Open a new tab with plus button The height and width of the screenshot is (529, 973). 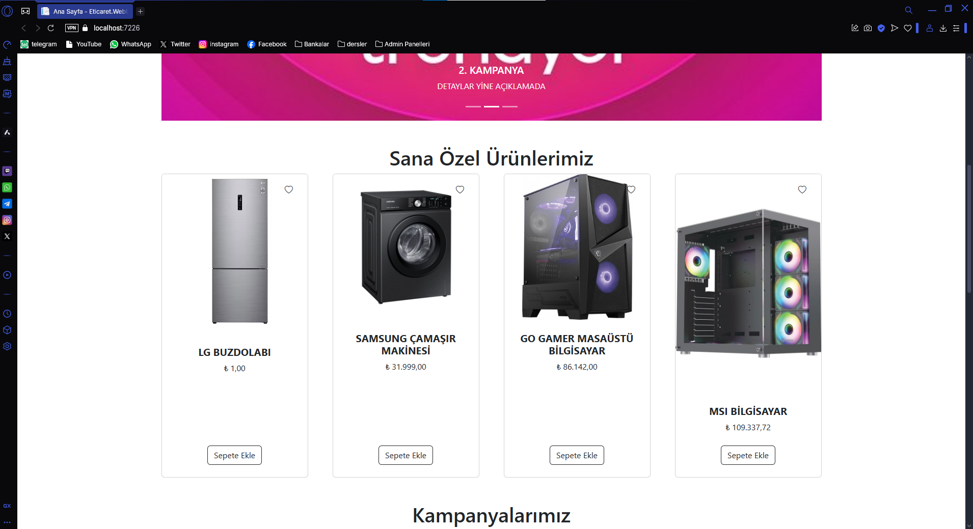141,11
